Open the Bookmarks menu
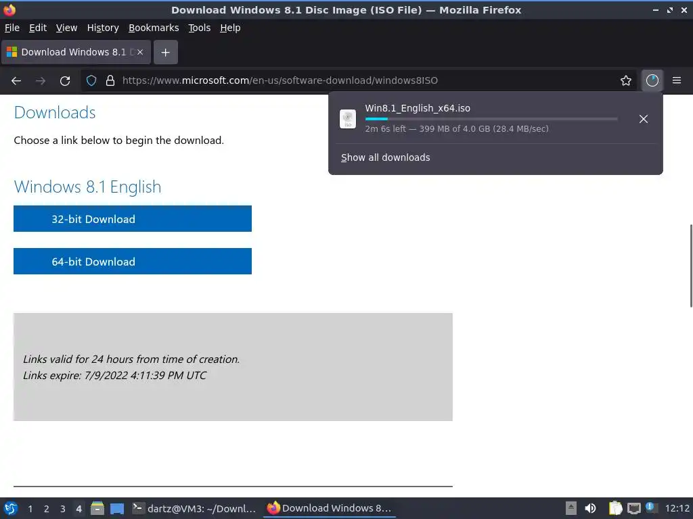The width and height of the screenshot is (693, 519). pyautogui.click(x=154, y=28)
